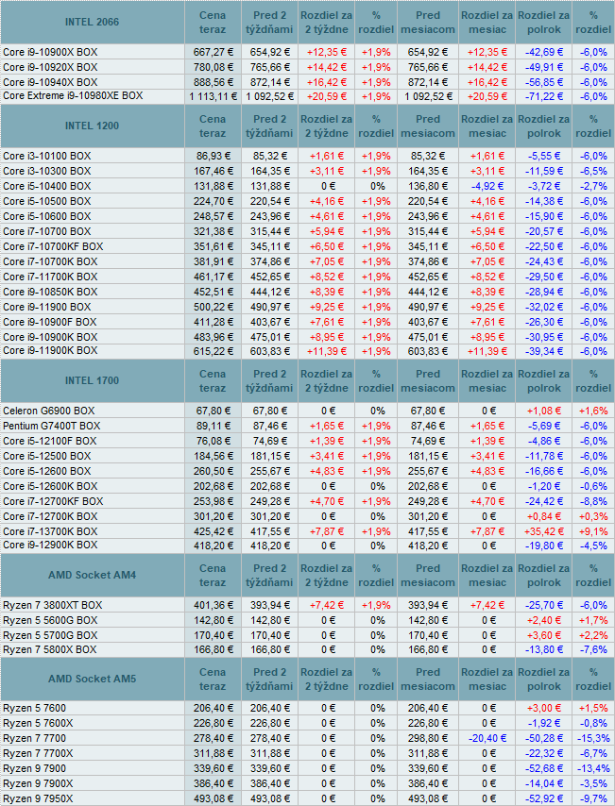Select the AMD Socket AM5 header
This screenshot has height=806, width=615.
(93, 679)
